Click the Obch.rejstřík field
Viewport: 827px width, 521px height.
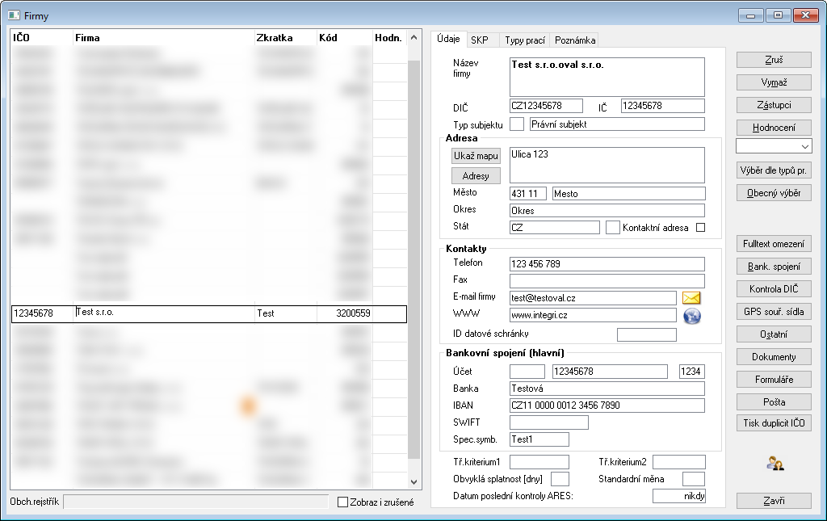(195, 502)
